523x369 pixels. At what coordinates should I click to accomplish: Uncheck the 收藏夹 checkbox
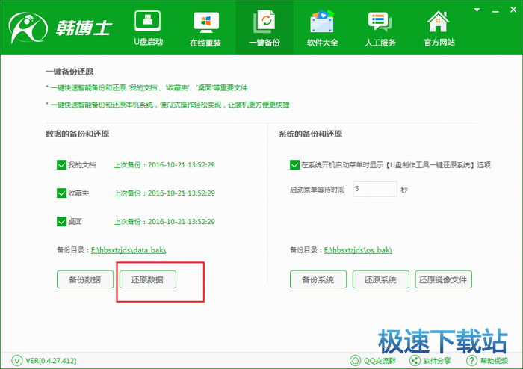[62, 193]
